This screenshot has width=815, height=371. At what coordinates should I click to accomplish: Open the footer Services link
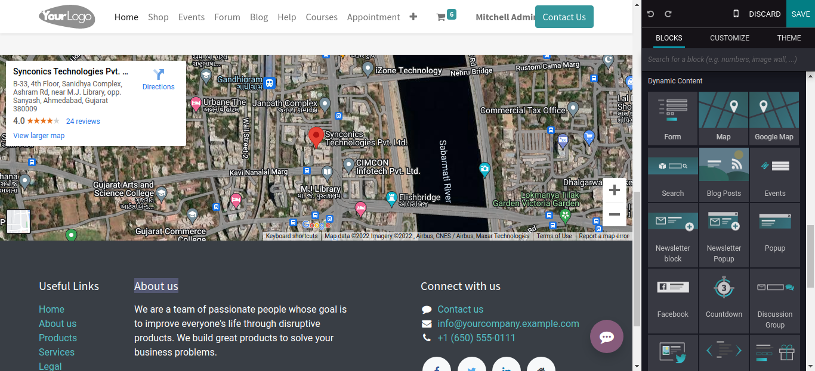coord(57,352)
